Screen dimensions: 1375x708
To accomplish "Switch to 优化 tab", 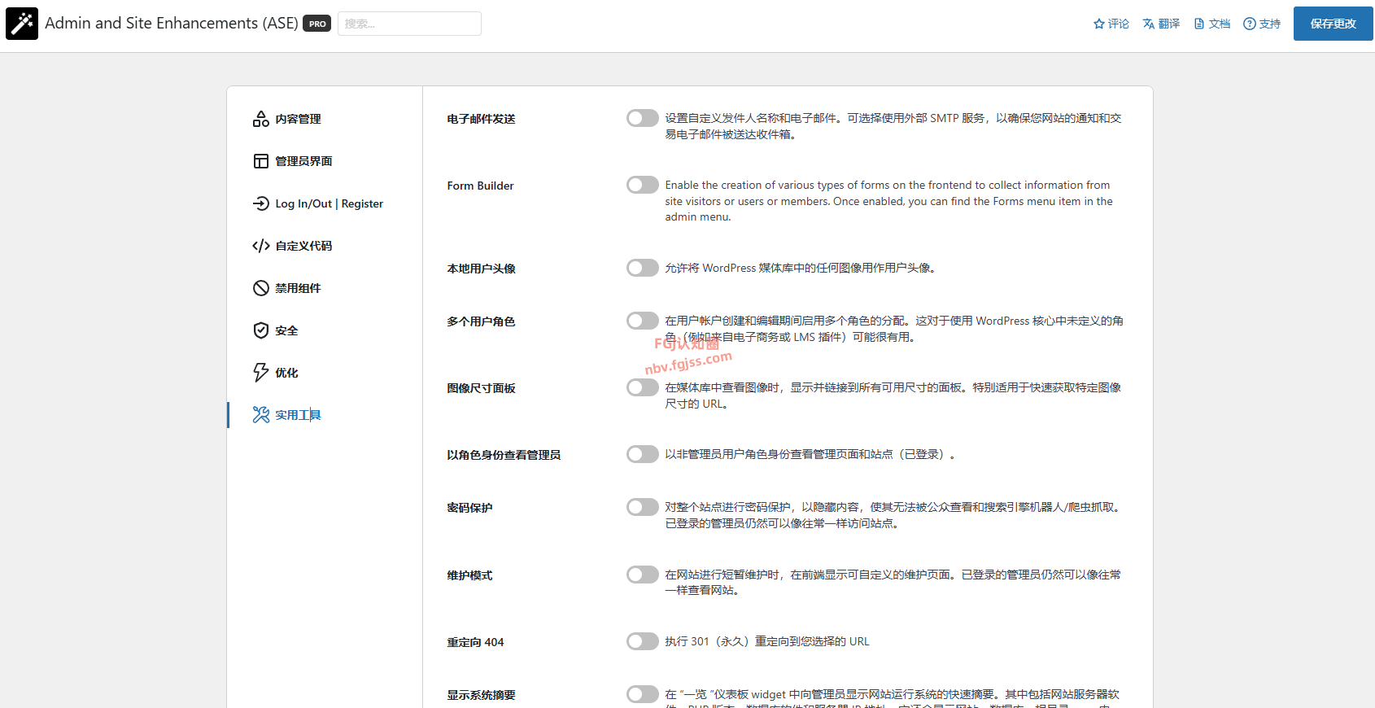I will point(325,373).
